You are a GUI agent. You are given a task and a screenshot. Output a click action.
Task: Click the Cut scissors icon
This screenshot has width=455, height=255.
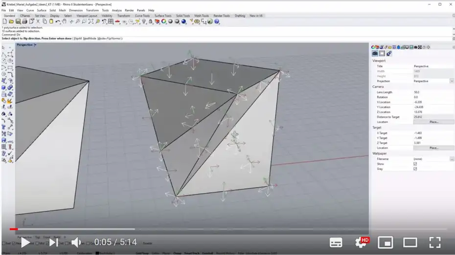(x=38, y=21)
